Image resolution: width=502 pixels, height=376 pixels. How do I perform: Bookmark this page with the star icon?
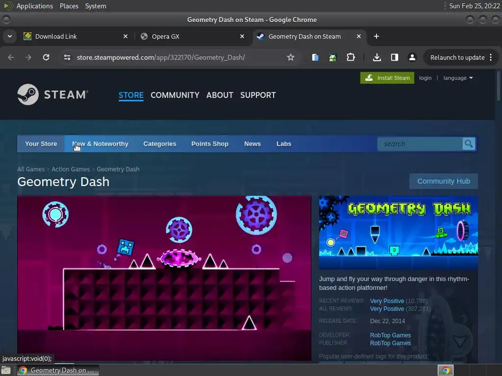click(290, 57)
